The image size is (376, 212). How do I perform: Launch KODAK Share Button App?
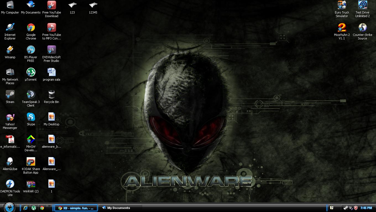point(31,166)
